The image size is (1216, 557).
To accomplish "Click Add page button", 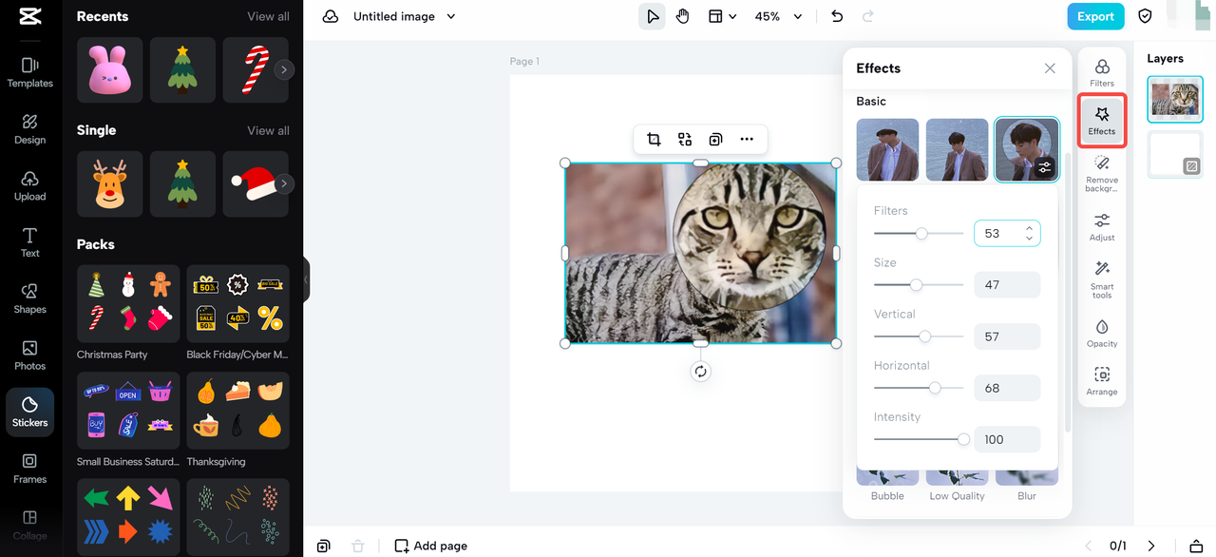I will point(430,546).
